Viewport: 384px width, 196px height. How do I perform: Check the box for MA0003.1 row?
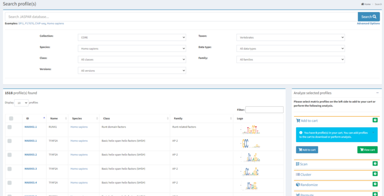9,141
